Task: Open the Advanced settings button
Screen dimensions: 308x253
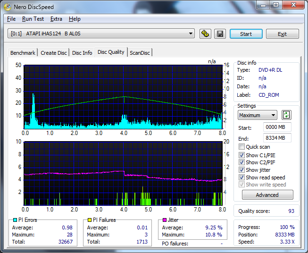Action: point(267,195)
